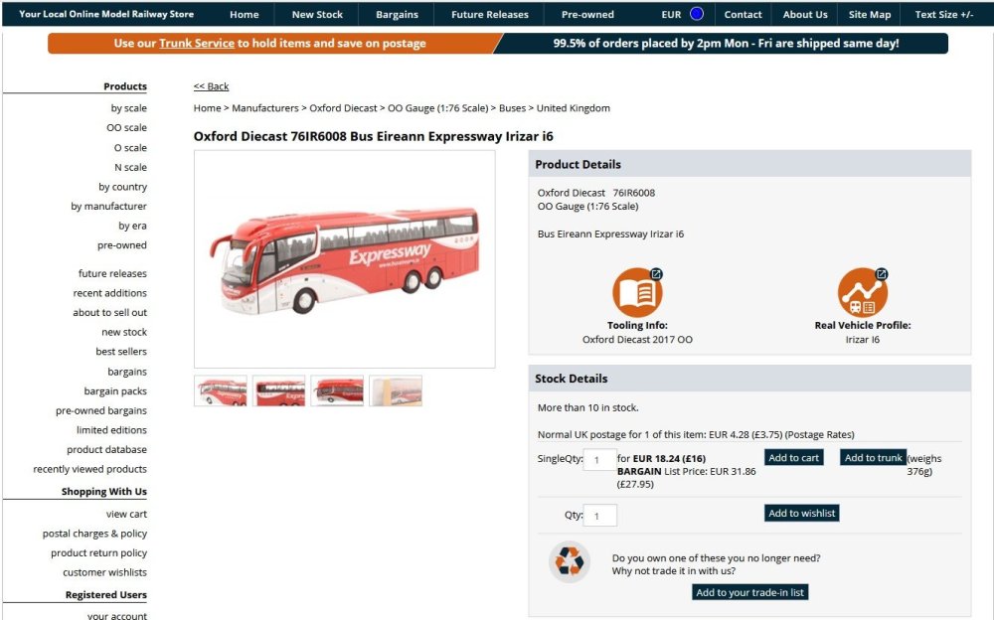Click Add to your trade-in list
994x620 pixels.
[749, 592]
